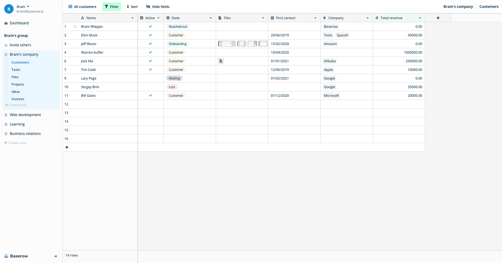Select the Lost state tag for Sergey Brin
Image resolution: width=502 pixels, height=263 pixels.
pos(172,87)
